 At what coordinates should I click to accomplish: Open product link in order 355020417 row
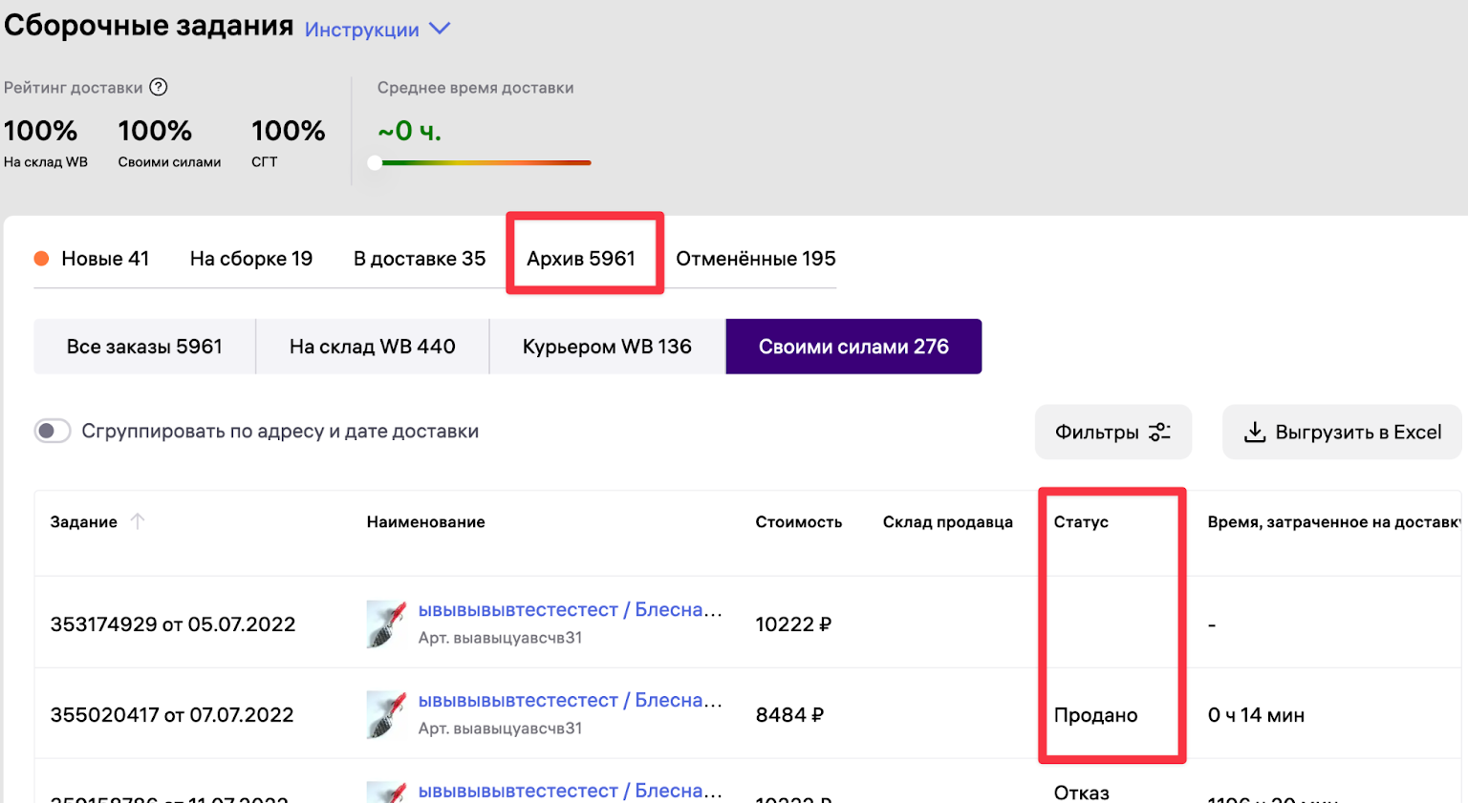(570, 701)
